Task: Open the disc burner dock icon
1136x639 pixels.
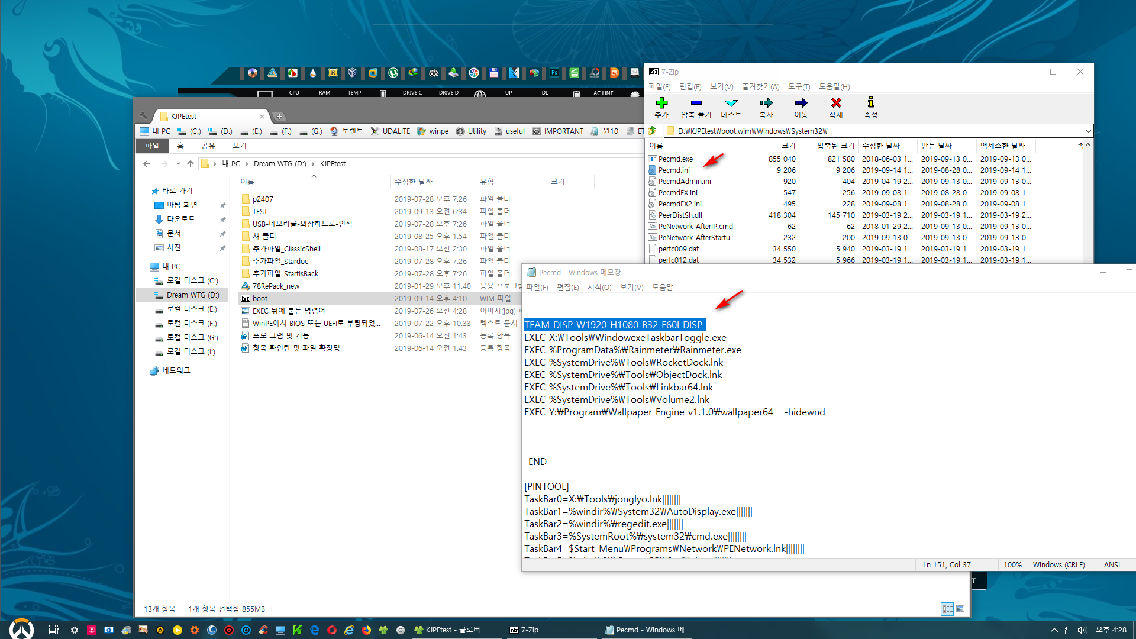Action: 253,73
